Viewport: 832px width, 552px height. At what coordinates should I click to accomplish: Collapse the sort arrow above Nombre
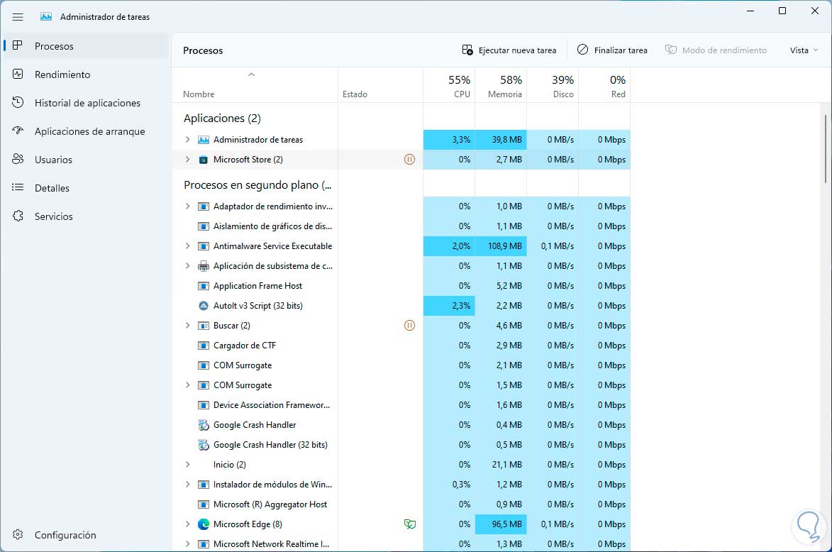(x=252, y=74)
